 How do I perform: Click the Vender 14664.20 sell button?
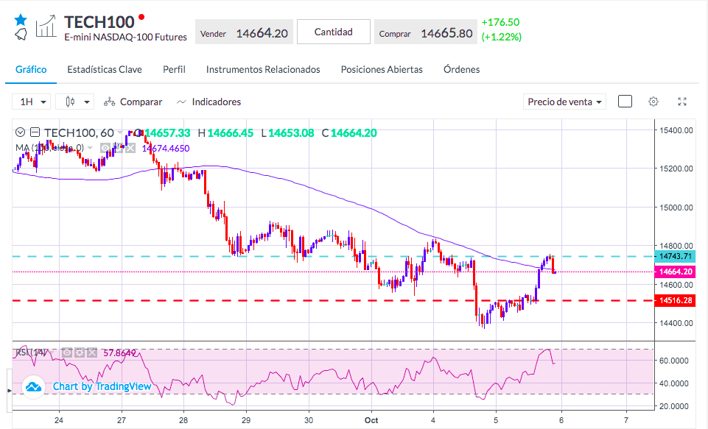coord(244,32)
